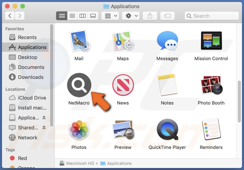
Task: Open the gear action menu
Action: click(x=131, y=16)
